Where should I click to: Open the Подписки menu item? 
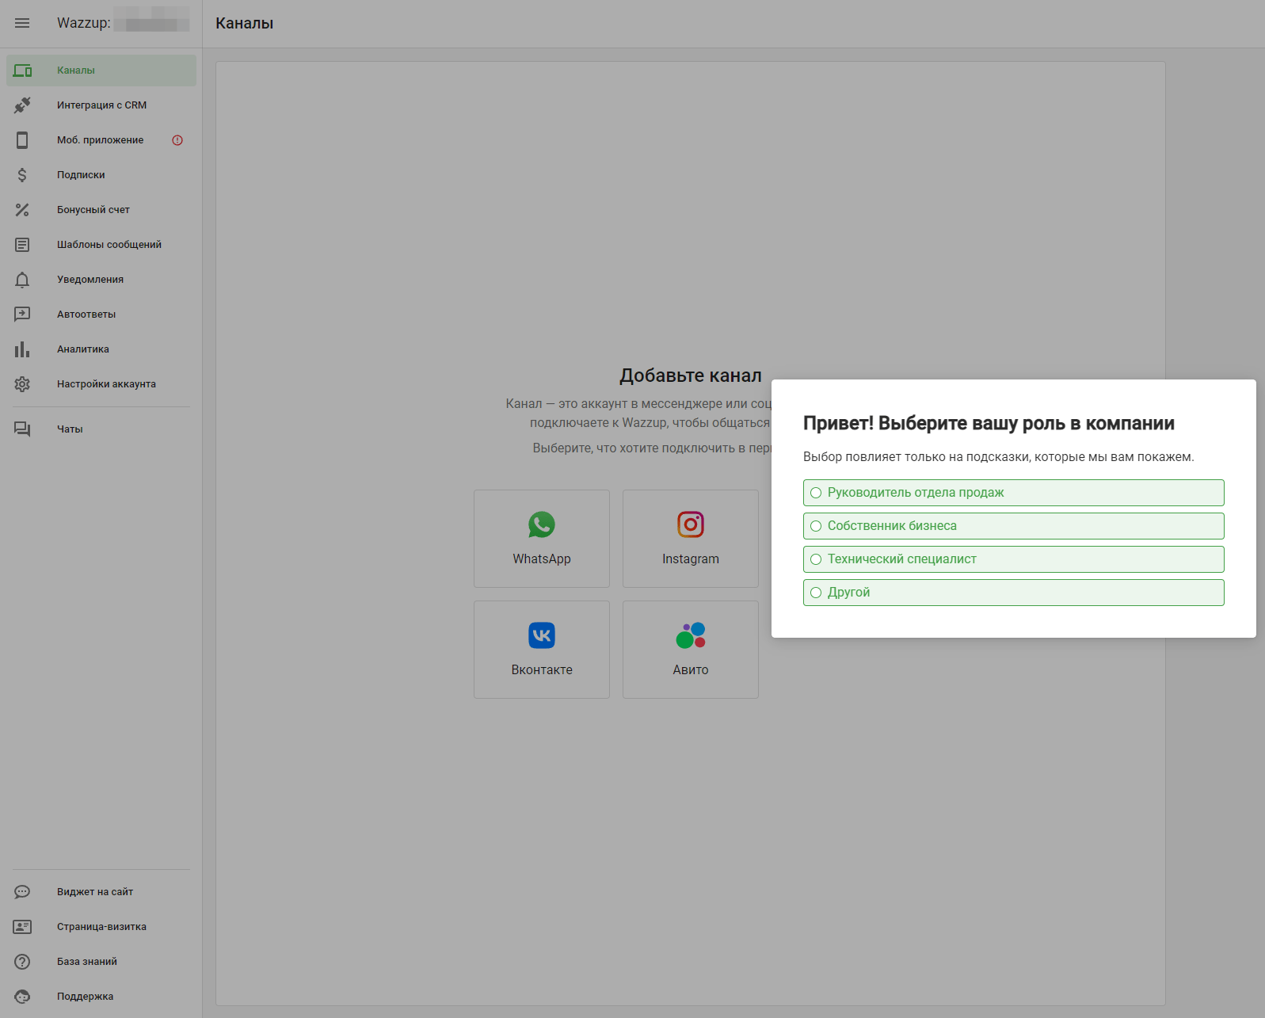tap(101, 175)
